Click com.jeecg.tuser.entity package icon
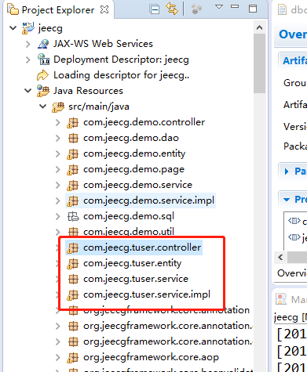Screen dimensions: 307x372 [73, 263]
